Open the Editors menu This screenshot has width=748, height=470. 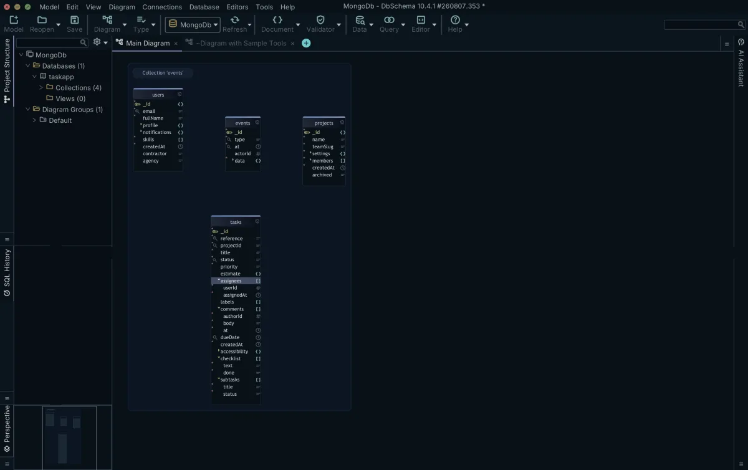click(x=237, y=7)
